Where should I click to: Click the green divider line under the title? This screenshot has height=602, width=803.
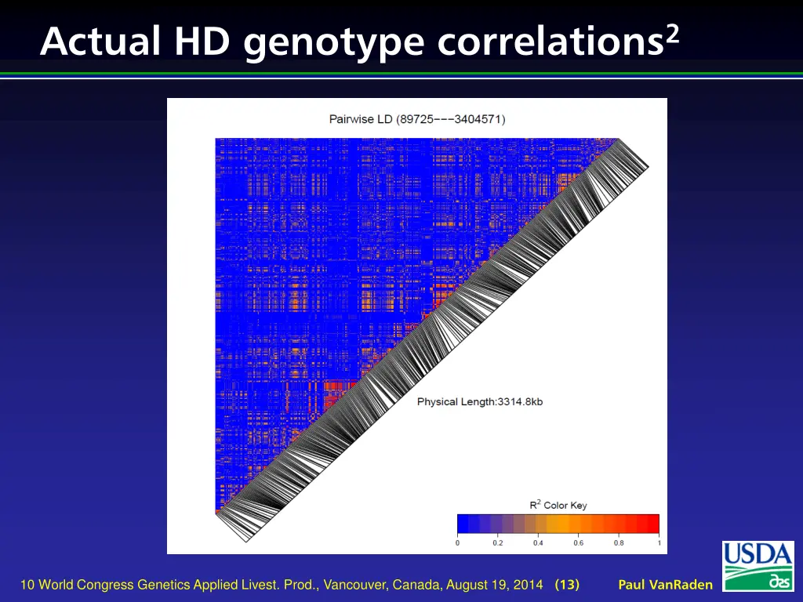tap(401, 74)
